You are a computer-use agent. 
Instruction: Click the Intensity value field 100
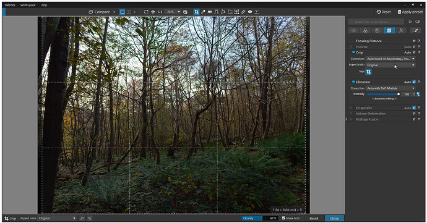[x=407, y=95]
